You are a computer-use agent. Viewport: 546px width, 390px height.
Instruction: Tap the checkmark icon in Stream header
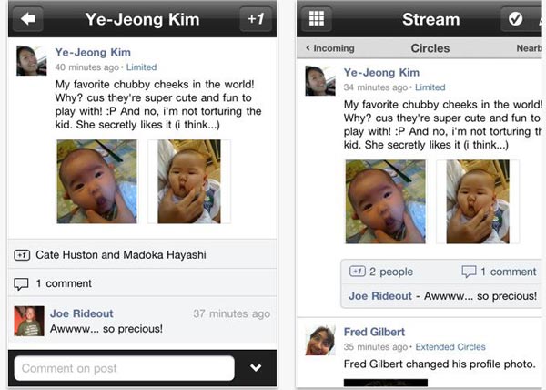tap(515, 19)
